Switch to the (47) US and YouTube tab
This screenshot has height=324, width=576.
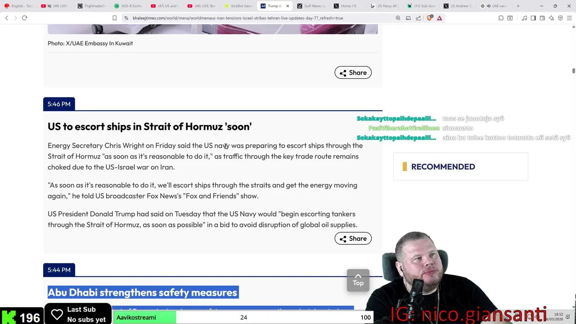(x=165, y=6)
